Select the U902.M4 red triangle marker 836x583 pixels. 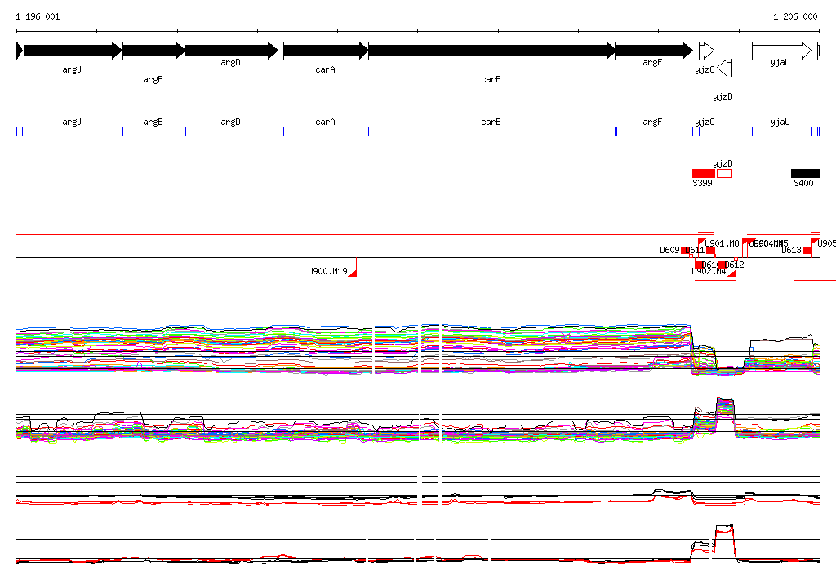731,274
